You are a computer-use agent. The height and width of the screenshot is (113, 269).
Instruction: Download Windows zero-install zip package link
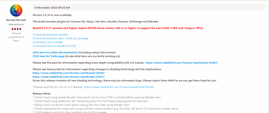[x=60, y=38]
